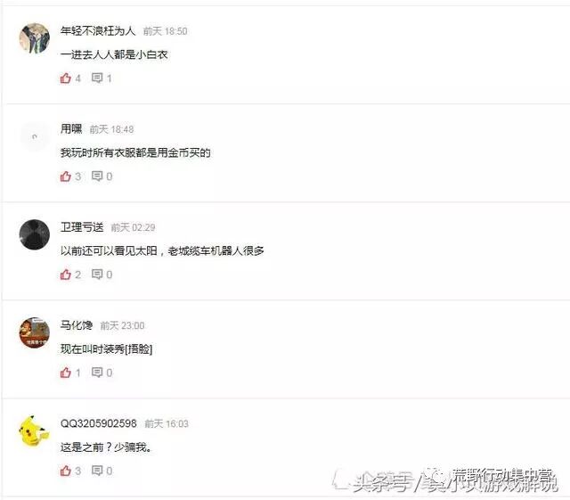Open reply icon under 用嘿's comment
This screenshot has height=500, width=570.
point(97,176)
